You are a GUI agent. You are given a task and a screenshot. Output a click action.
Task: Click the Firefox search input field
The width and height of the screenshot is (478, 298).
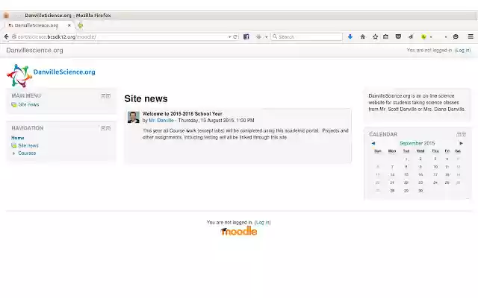[x=306, y=37]
